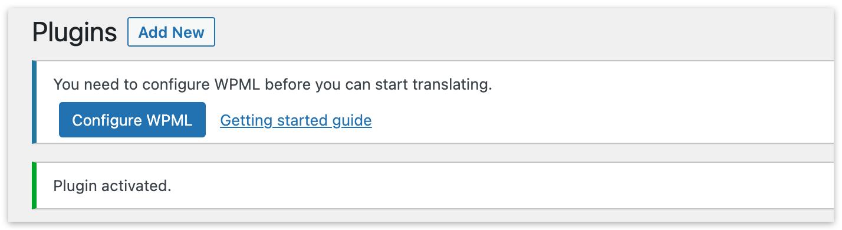The height and width of the screenshot is (230, 842).
Task: Click the 'You need to configure WPML' message
Action: [272, 84]
